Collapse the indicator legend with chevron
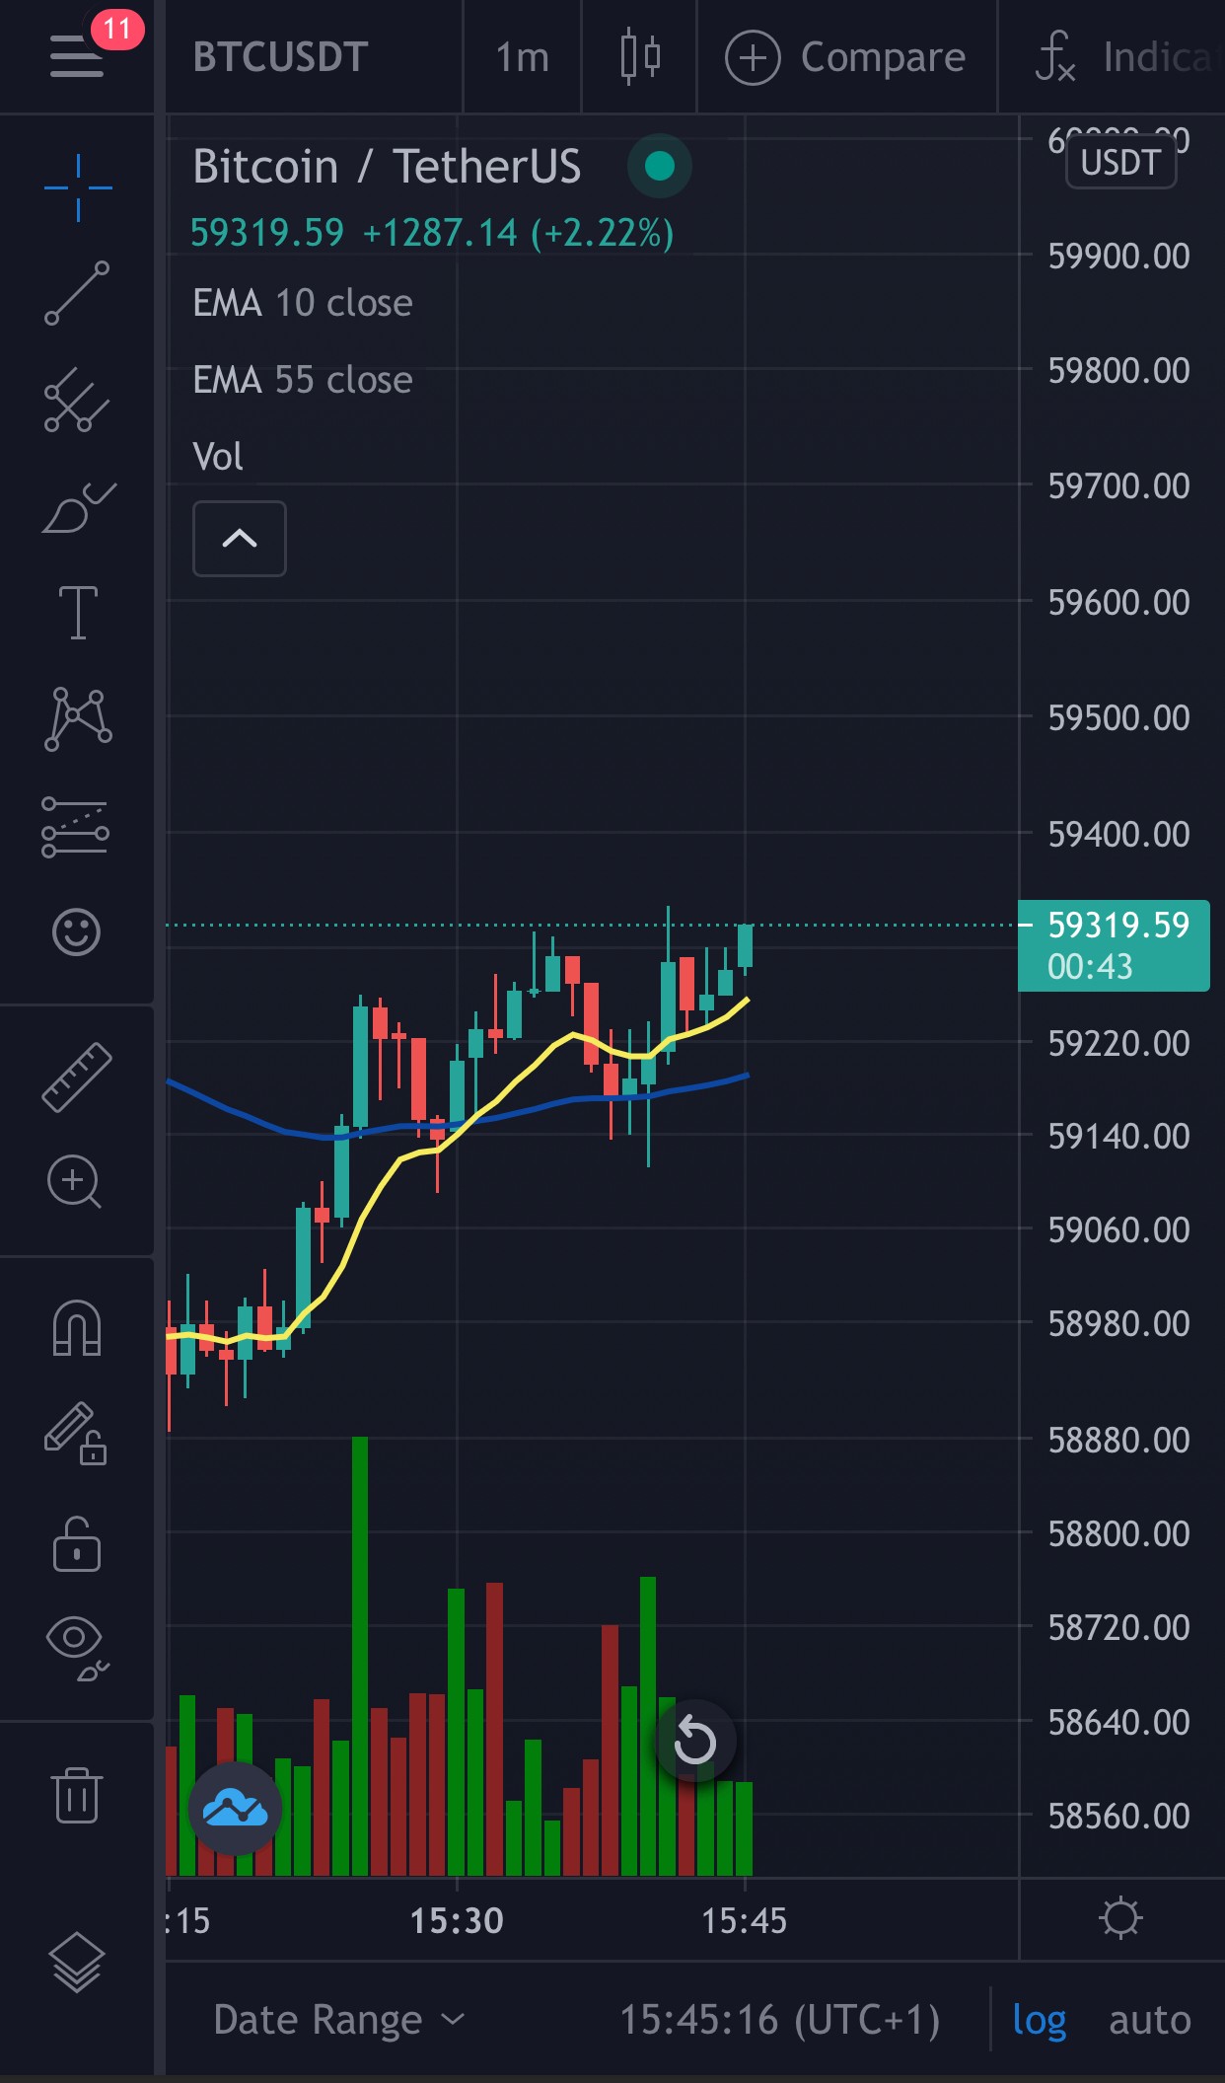The width and height of the screenshot is (1225, 2083). (x=240, y=538)
